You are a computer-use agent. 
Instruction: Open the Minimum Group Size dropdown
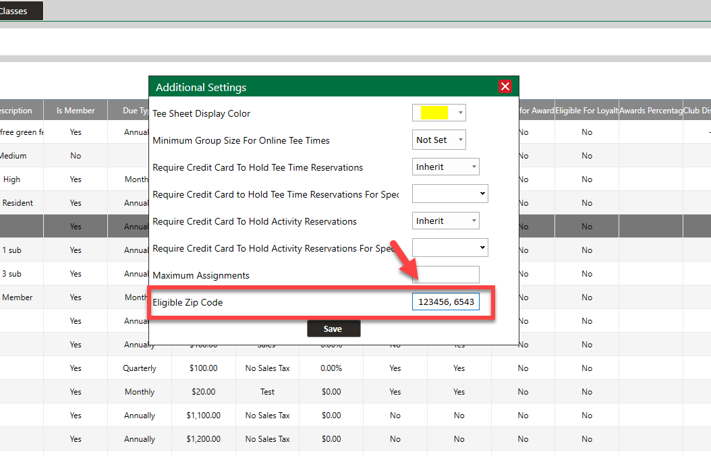pyautogui.click(x=438, y=140)
